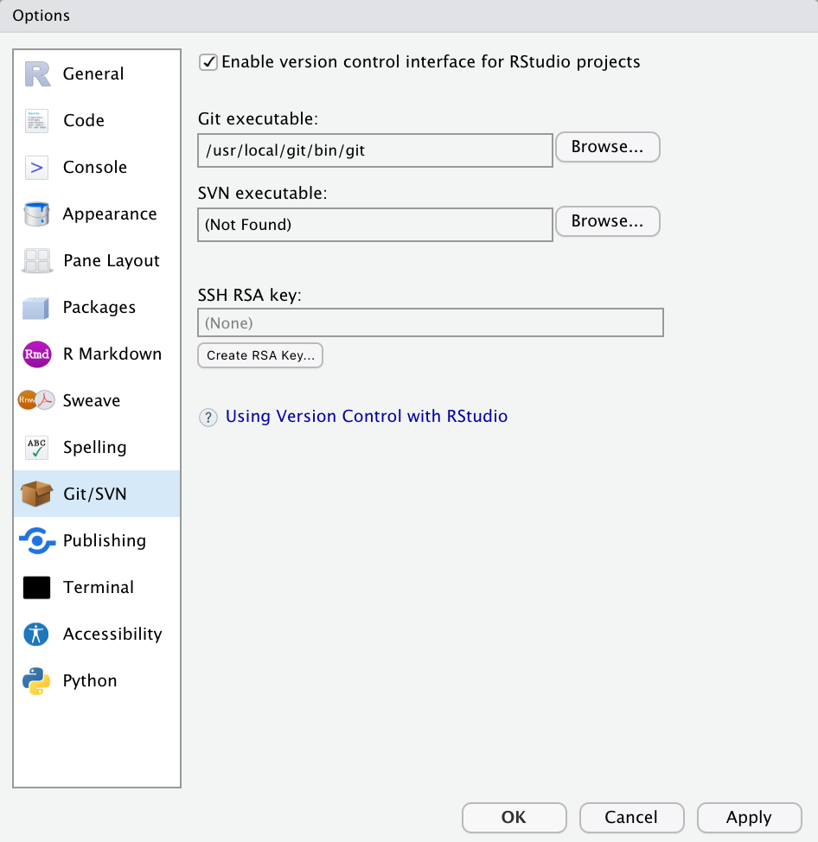The width and height of the screenshot is (818, 842).
Task: Click the R Markdown Rmd icon
Action: pyautogui.click(x=37, y=354)
